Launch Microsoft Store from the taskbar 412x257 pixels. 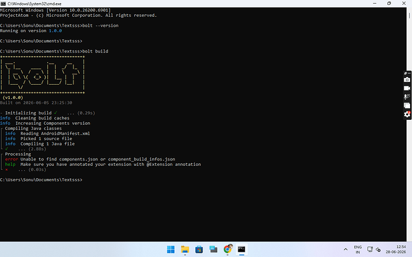point(199,249)
